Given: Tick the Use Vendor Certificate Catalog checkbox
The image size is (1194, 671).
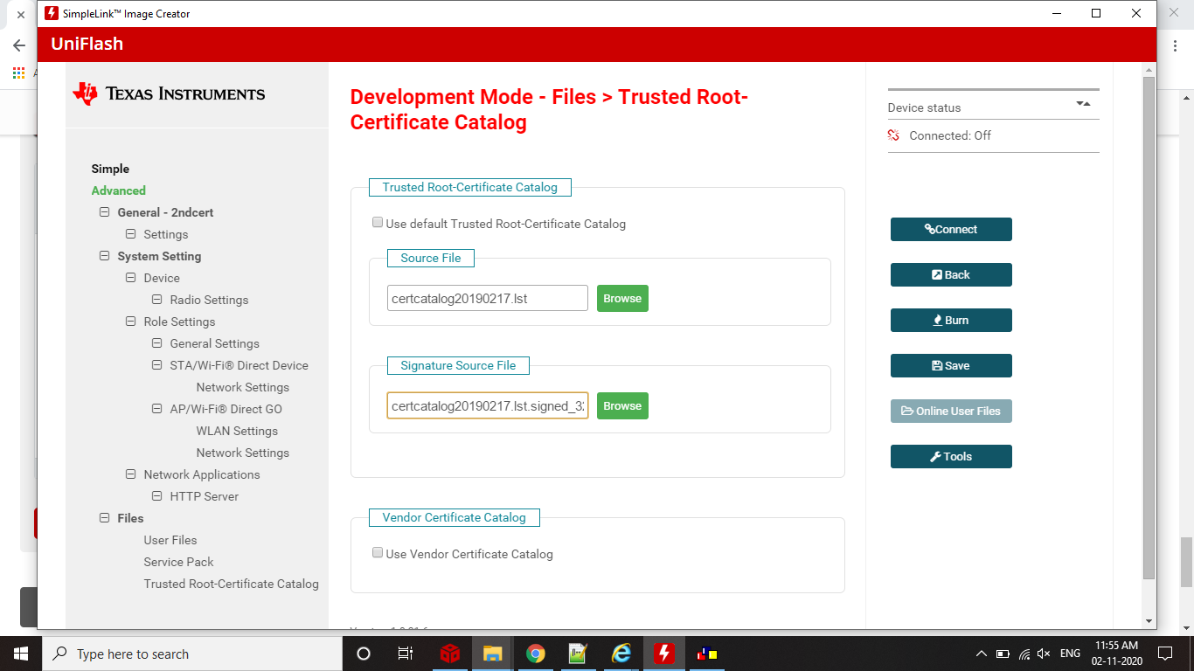Looking at the screenshot, I should click(x=378, y=553).
